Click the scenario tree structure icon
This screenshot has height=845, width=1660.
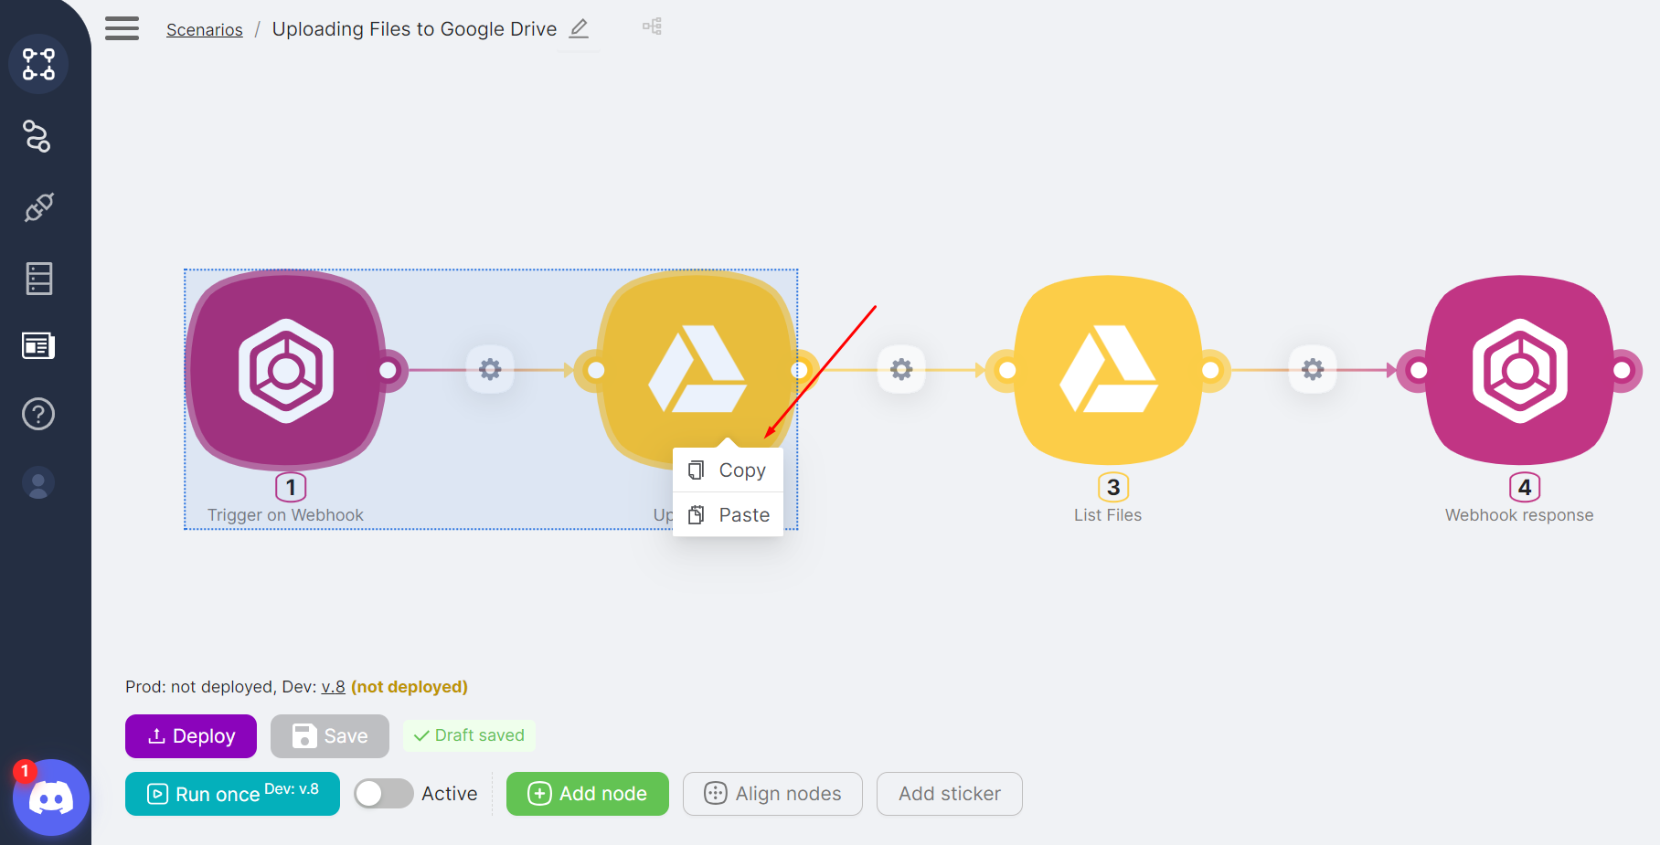[x=652, y=26]
